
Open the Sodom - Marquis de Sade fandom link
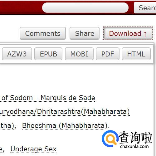pyautogui.click(x=47, y=98)
